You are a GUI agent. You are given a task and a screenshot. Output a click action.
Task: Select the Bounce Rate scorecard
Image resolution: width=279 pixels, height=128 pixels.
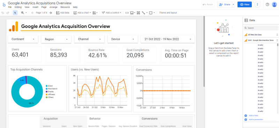point(101,55)
